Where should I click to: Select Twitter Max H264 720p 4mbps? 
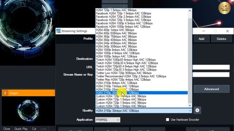[141, 80]
